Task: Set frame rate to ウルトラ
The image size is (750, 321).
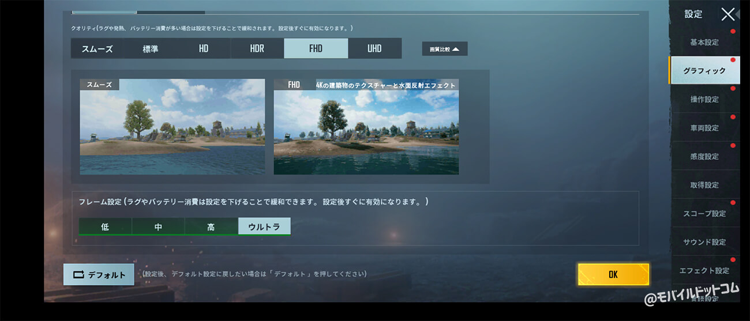Action: coord(264,226)
